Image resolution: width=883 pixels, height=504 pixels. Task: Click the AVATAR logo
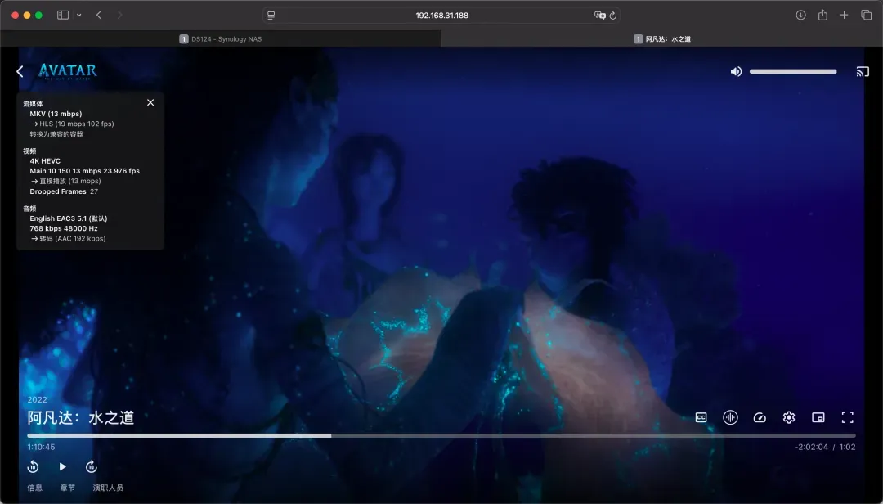[68, 71]
